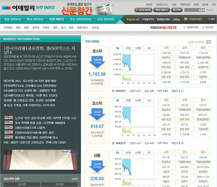Open the 포토 ZOOM menu
This screenshot has height=187, width=217.
click(x=105, y=19)
